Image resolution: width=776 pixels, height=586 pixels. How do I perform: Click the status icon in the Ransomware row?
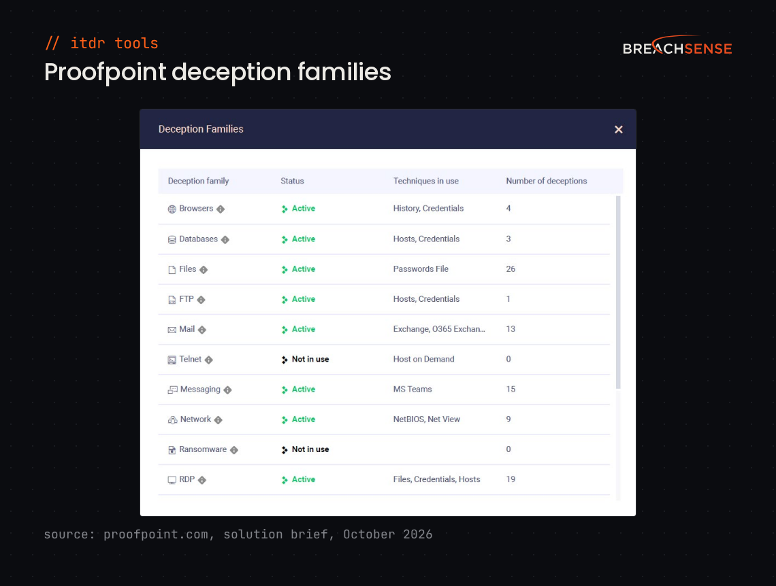pos(285,450)
